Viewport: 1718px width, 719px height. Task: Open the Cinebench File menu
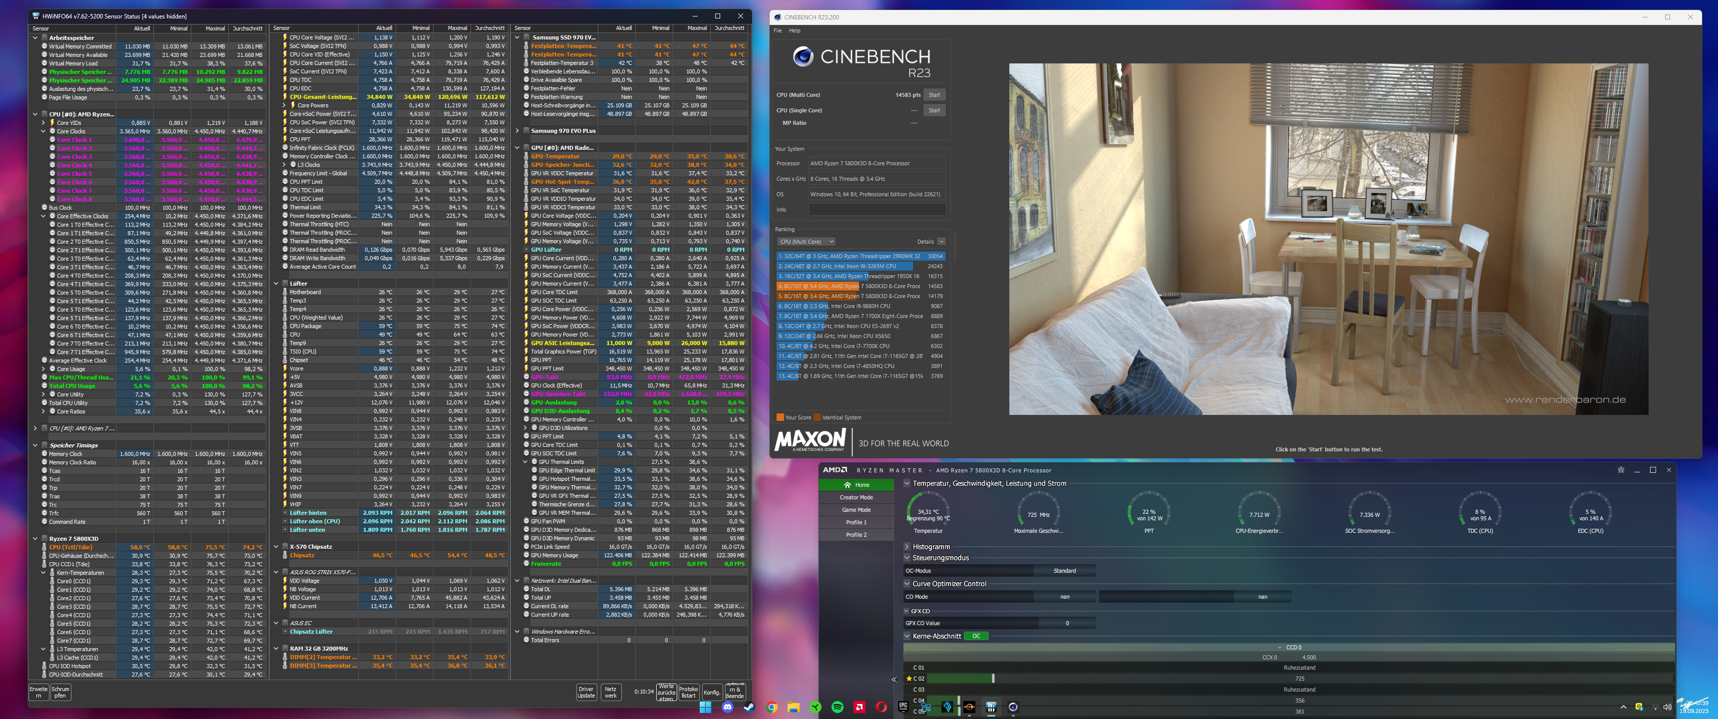tap(778, 30)
